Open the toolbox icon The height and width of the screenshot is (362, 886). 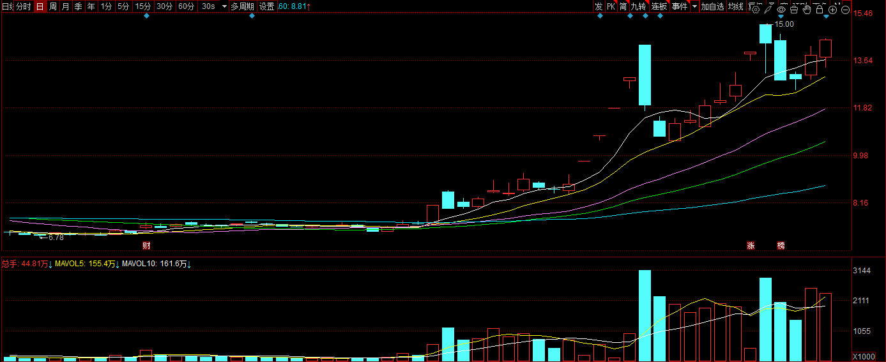coord(794,10)
